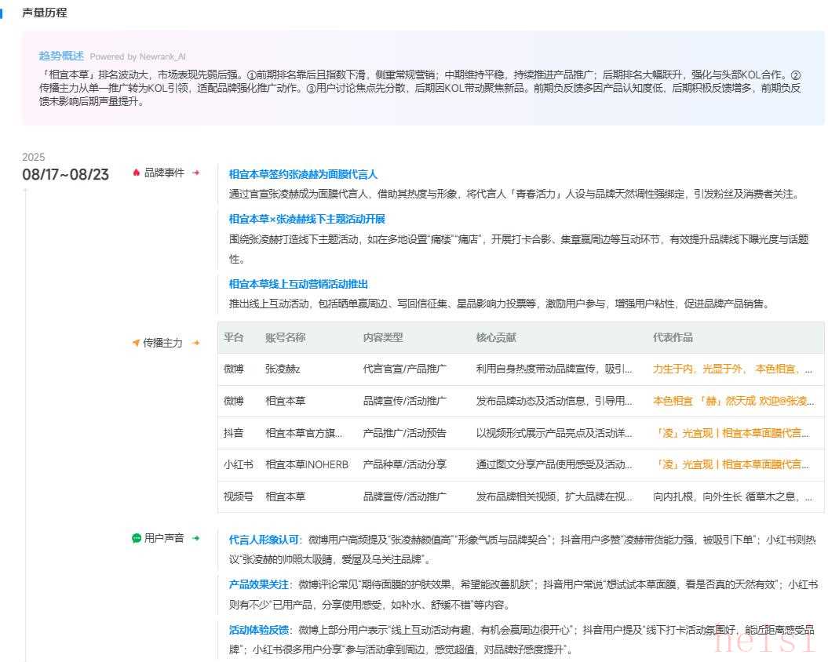Open 相宜本草线上互动营销活动推出 link

click(x=298, y=284)
